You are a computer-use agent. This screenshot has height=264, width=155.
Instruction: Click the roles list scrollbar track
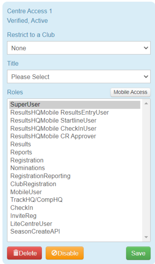146,170
